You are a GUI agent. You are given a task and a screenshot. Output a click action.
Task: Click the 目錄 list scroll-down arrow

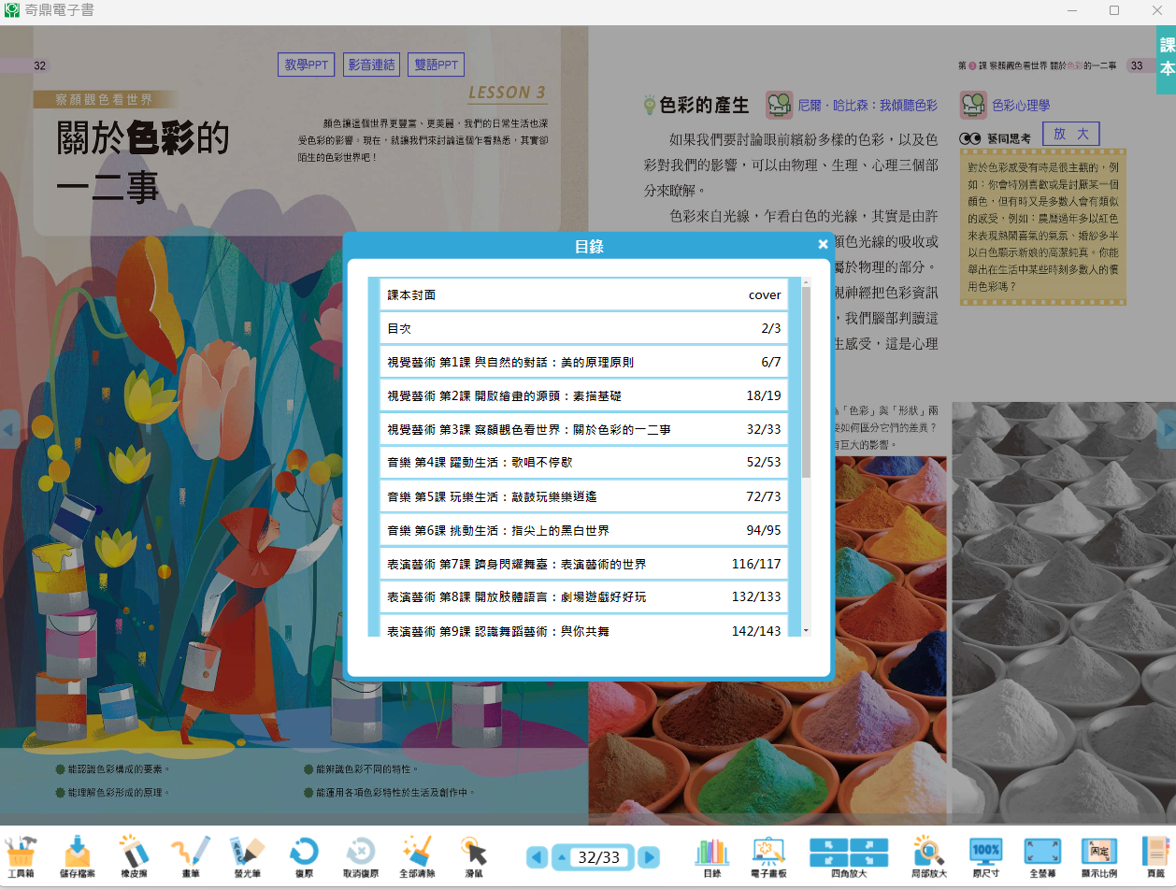[x=806, y=631]
